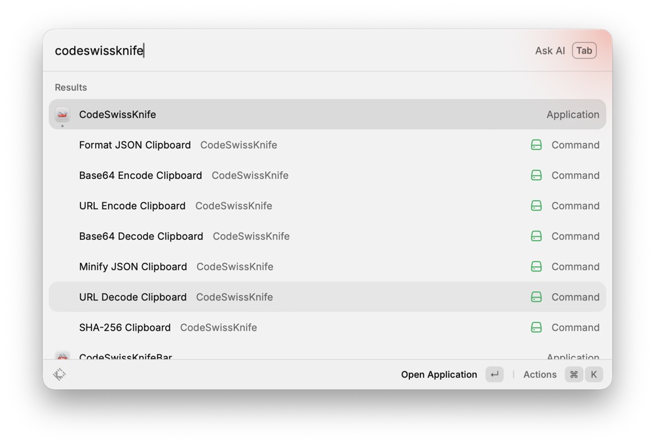The width and height of the screenshot is (655, 446).
Task: Click green command icon in URL Decode row
Action: [536, 297]
